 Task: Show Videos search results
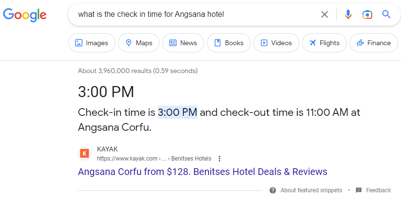pos(276,43)
